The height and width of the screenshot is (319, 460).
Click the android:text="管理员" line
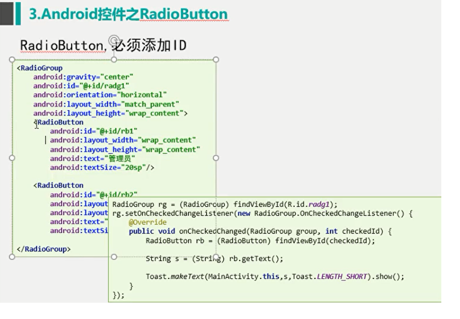click(92, 159)
